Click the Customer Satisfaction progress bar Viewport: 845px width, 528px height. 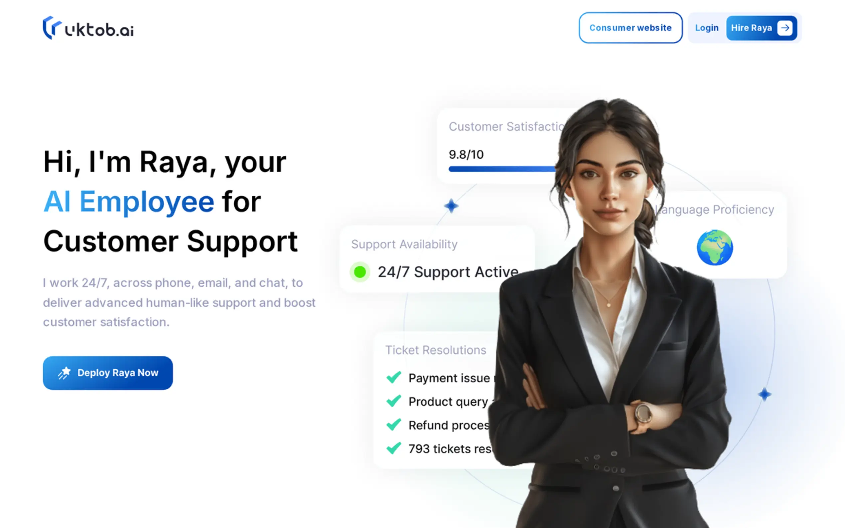pyautogui.click(x=502, y=169)
